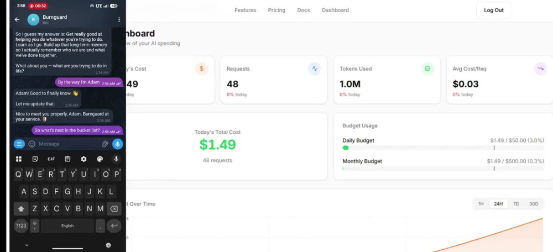Open keyboard settings gear

point(84,159)
